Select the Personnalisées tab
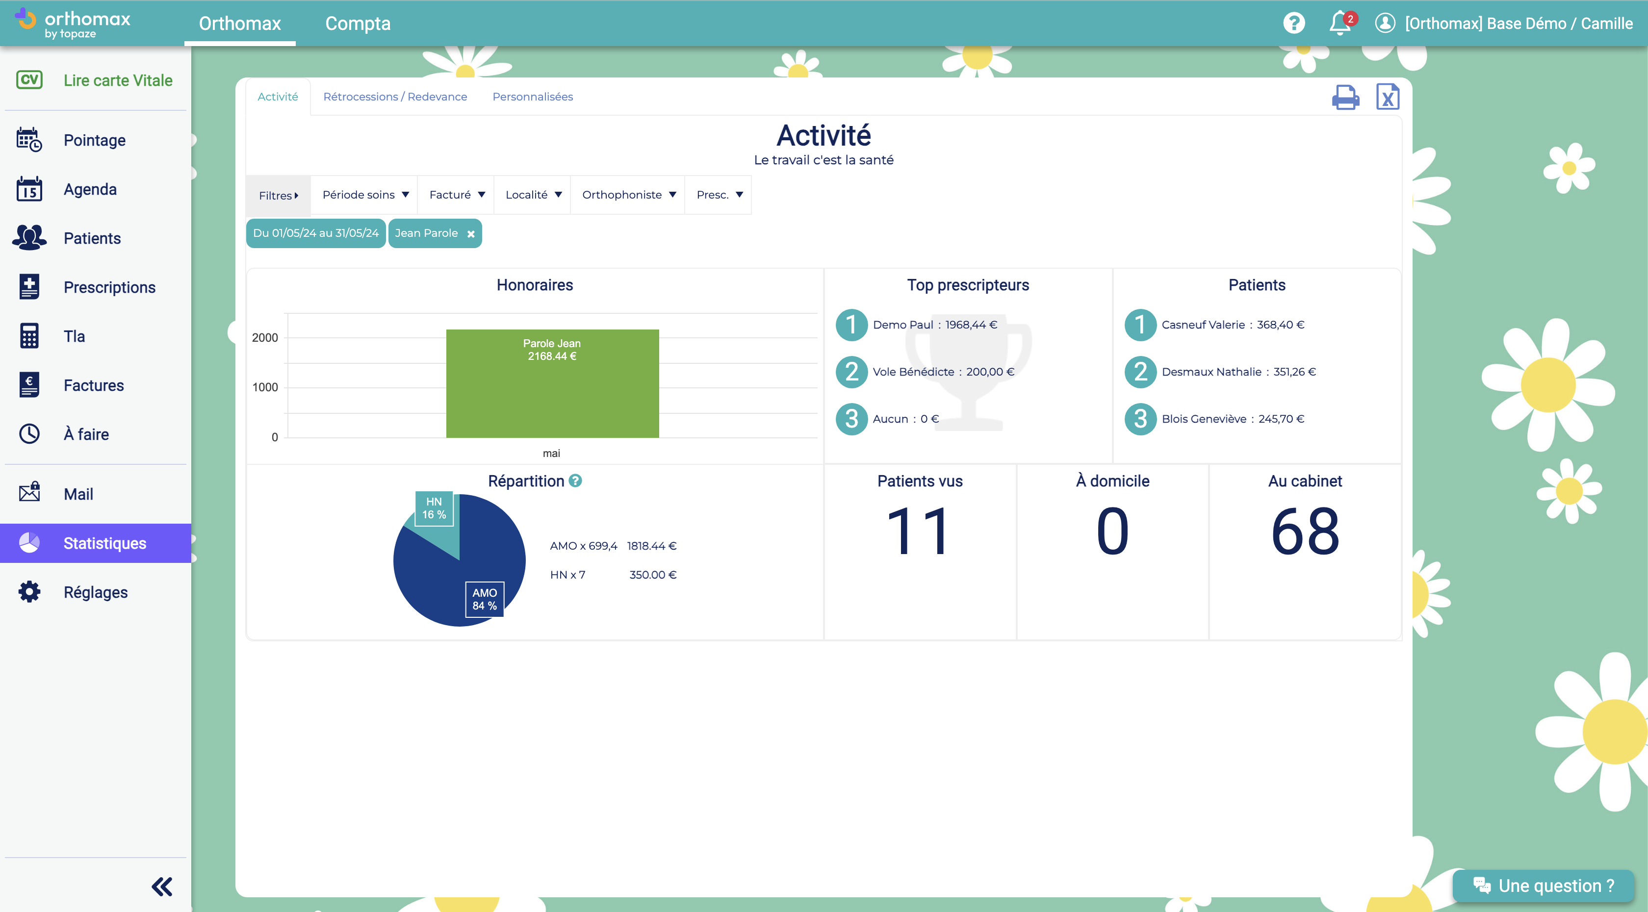 pos(532,97)
